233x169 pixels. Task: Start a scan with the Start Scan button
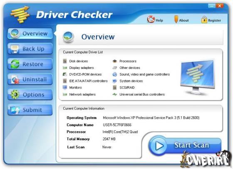185,145
